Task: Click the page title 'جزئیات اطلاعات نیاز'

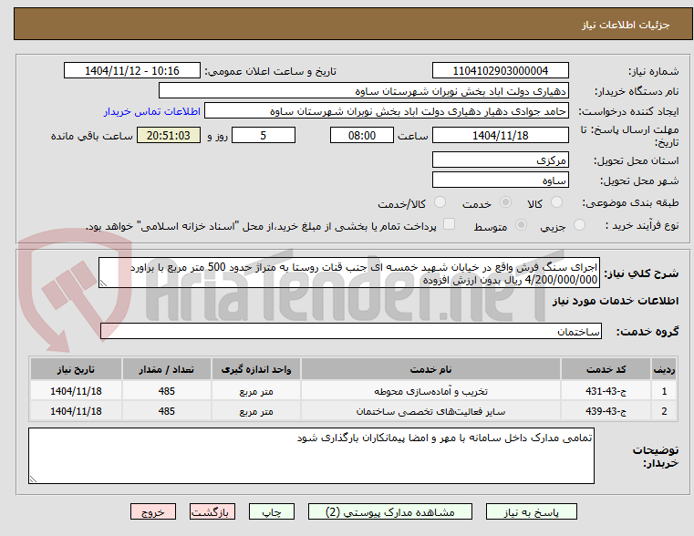Action: [626, 25]
